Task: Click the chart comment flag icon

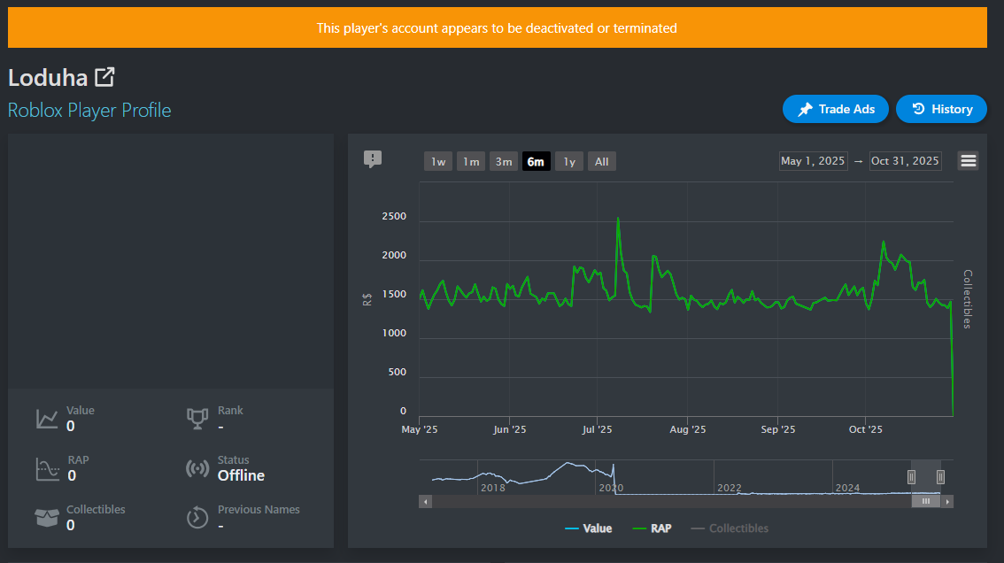Action: [373, 159]
